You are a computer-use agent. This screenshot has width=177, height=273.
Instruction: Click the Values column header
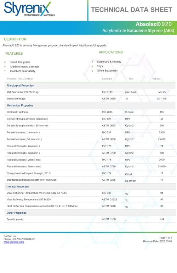tap(156, 79)
